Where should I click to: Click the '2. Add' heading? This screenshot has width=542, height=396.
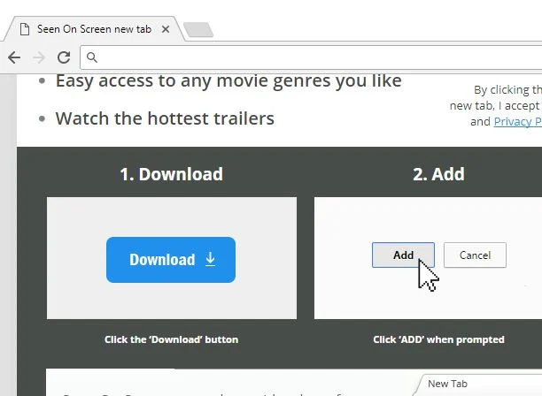[x=438, y=174]
